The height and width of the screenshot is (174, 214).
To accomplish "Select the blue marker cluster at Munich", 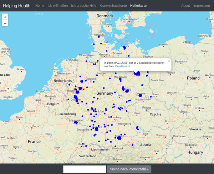I will tap(119, 138).
